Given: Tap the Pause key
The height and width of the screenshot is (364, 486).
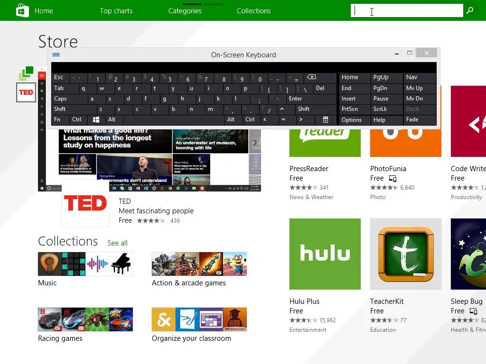Looking at the screenshot, I should (386, 99).
